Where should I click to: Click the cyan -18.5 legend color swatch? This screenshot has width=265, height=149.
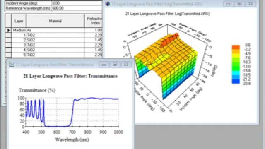(236, 73)
